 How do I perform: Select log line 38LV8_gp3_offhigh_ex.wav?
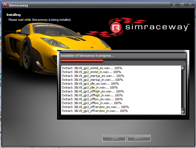(x=93, y=91)
